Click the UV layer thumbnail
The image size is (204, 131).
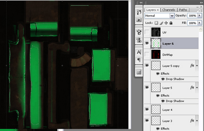(x=156, y=32)
